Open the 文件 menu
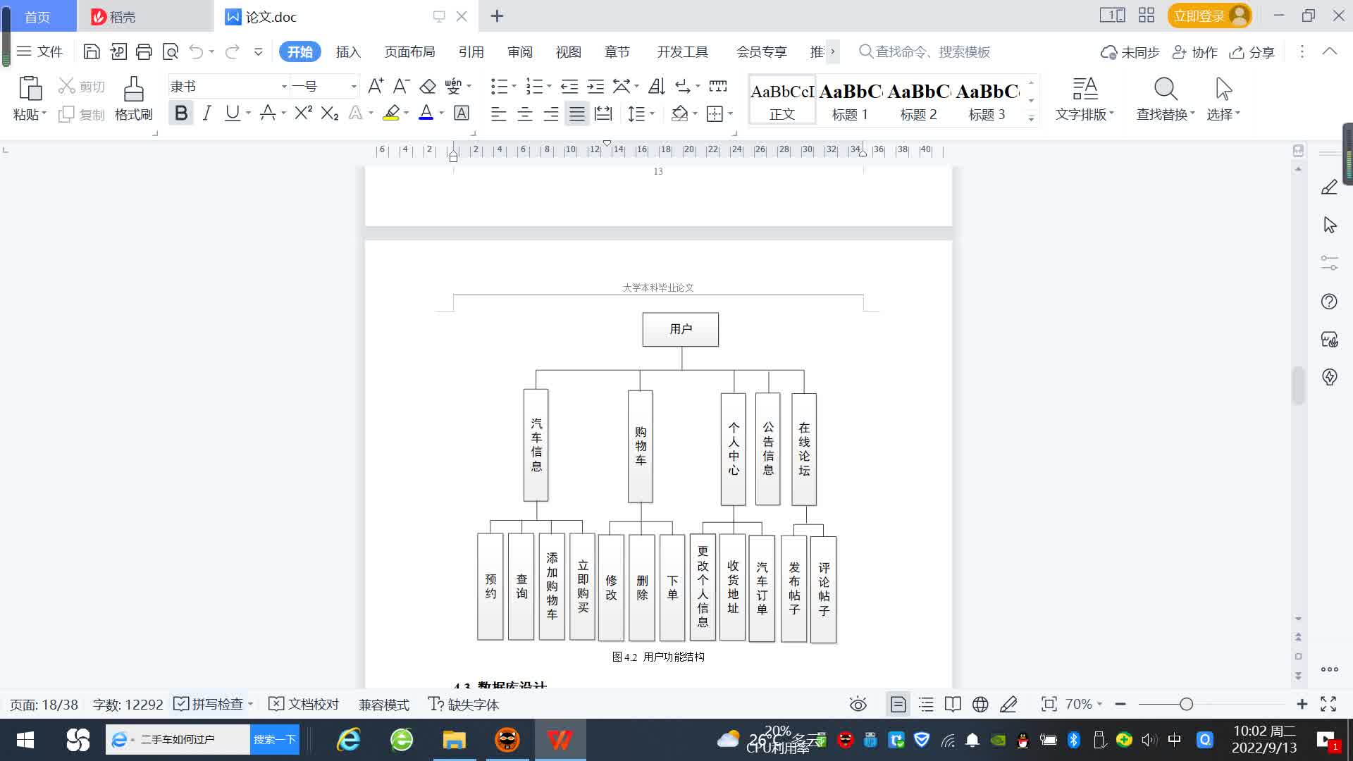Screen dimensions: 1353x761 [x=40, y=51]
